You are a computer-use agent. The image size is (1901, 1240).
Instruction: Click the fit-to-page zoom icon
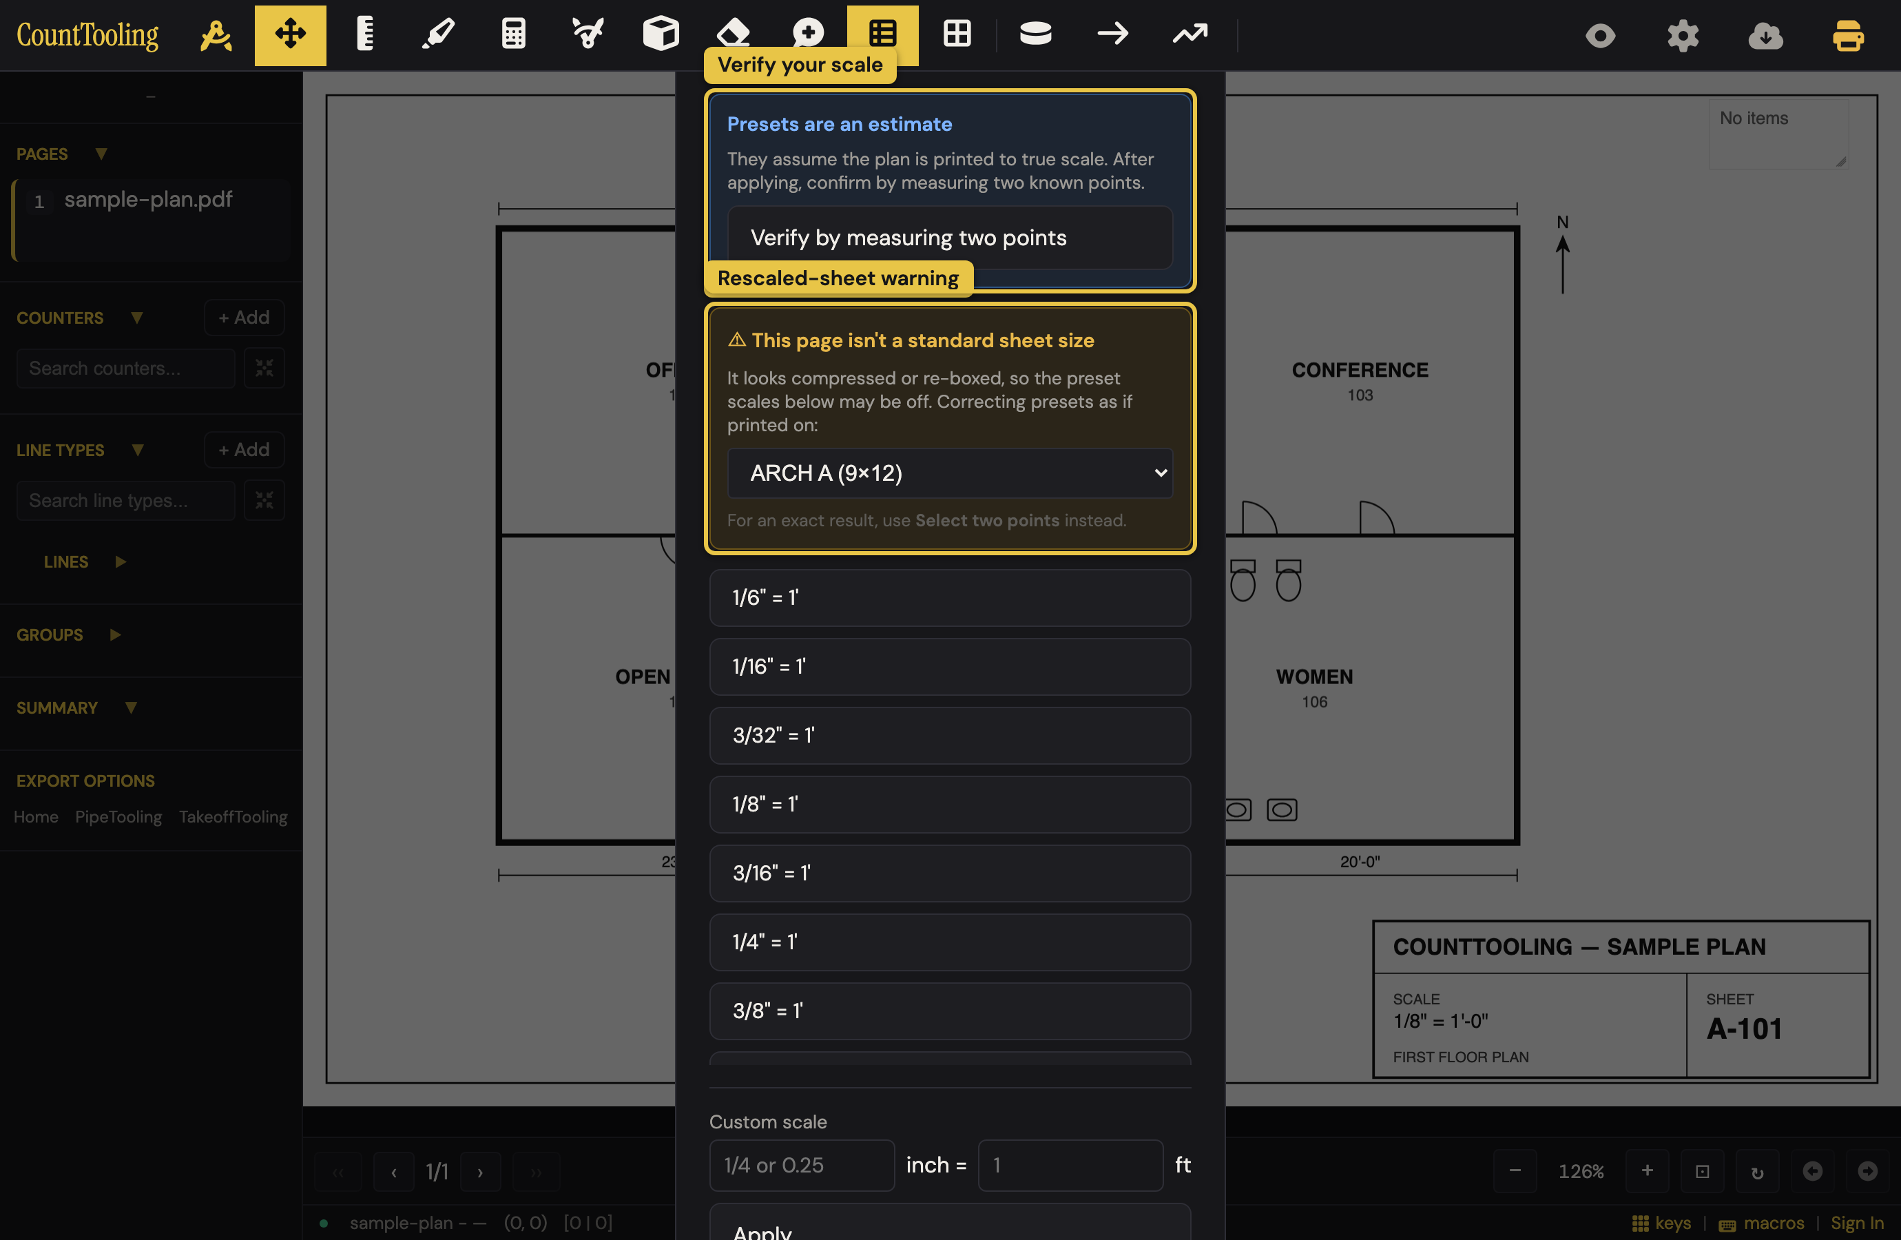(1702, 1171)
